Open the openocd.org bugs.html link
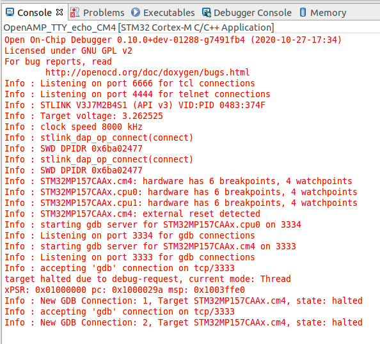The image size is (380, 344). pos(147,72)
